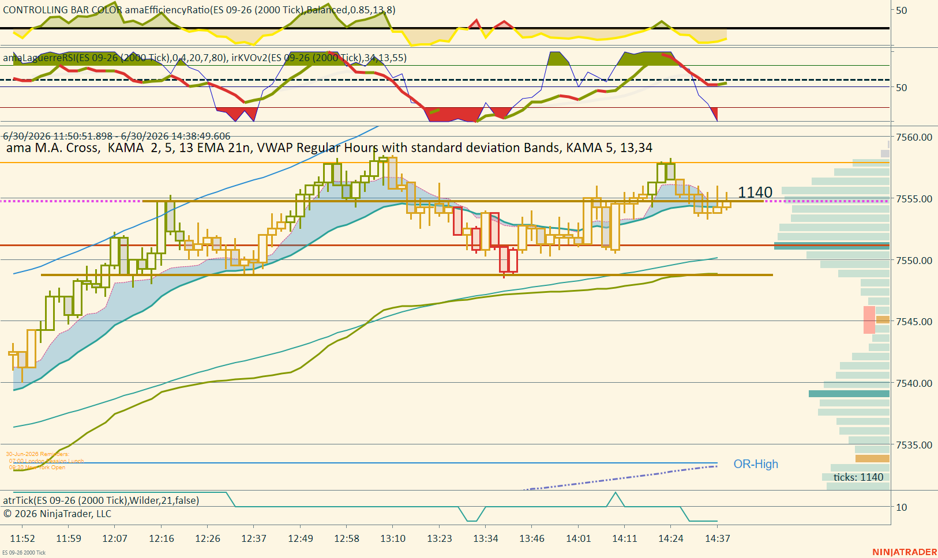
Task: Select the large "1140" tick counter label
Action: (x=755, y=193)
